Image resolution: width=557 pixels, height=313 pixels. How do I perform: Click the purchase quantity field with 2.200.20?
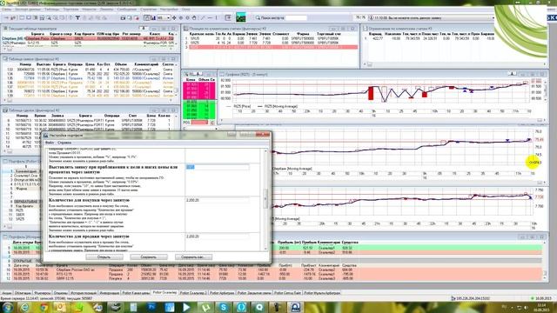(x=218, y=201)
